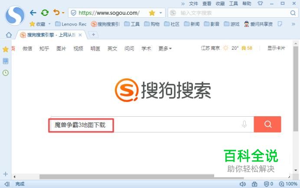The height and width of the screenshot is (188, 300).
Task: Open sidebar history clock icon
Action: (x=6, y=73)
